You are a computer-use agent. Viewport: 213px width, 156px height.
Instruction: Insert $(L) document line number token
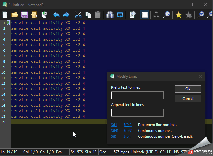(114, 125)
